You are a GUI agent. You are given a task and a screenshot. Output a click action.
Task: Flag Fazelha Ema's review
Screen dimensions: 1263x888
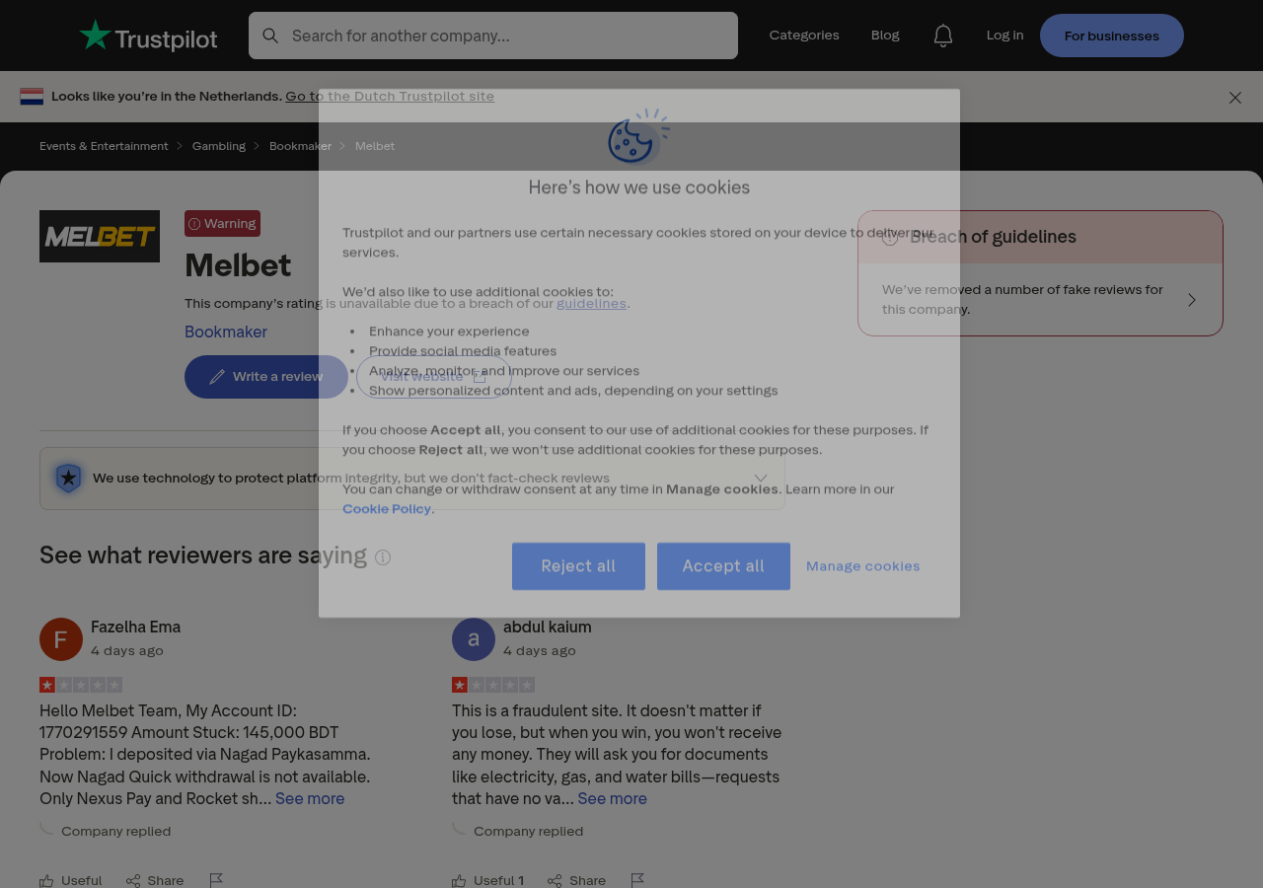click(216, 880)
